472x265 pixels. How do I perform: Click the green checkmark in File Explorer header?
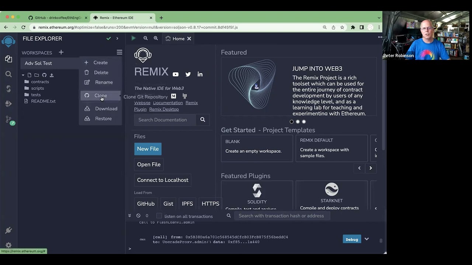pos(108,38)
